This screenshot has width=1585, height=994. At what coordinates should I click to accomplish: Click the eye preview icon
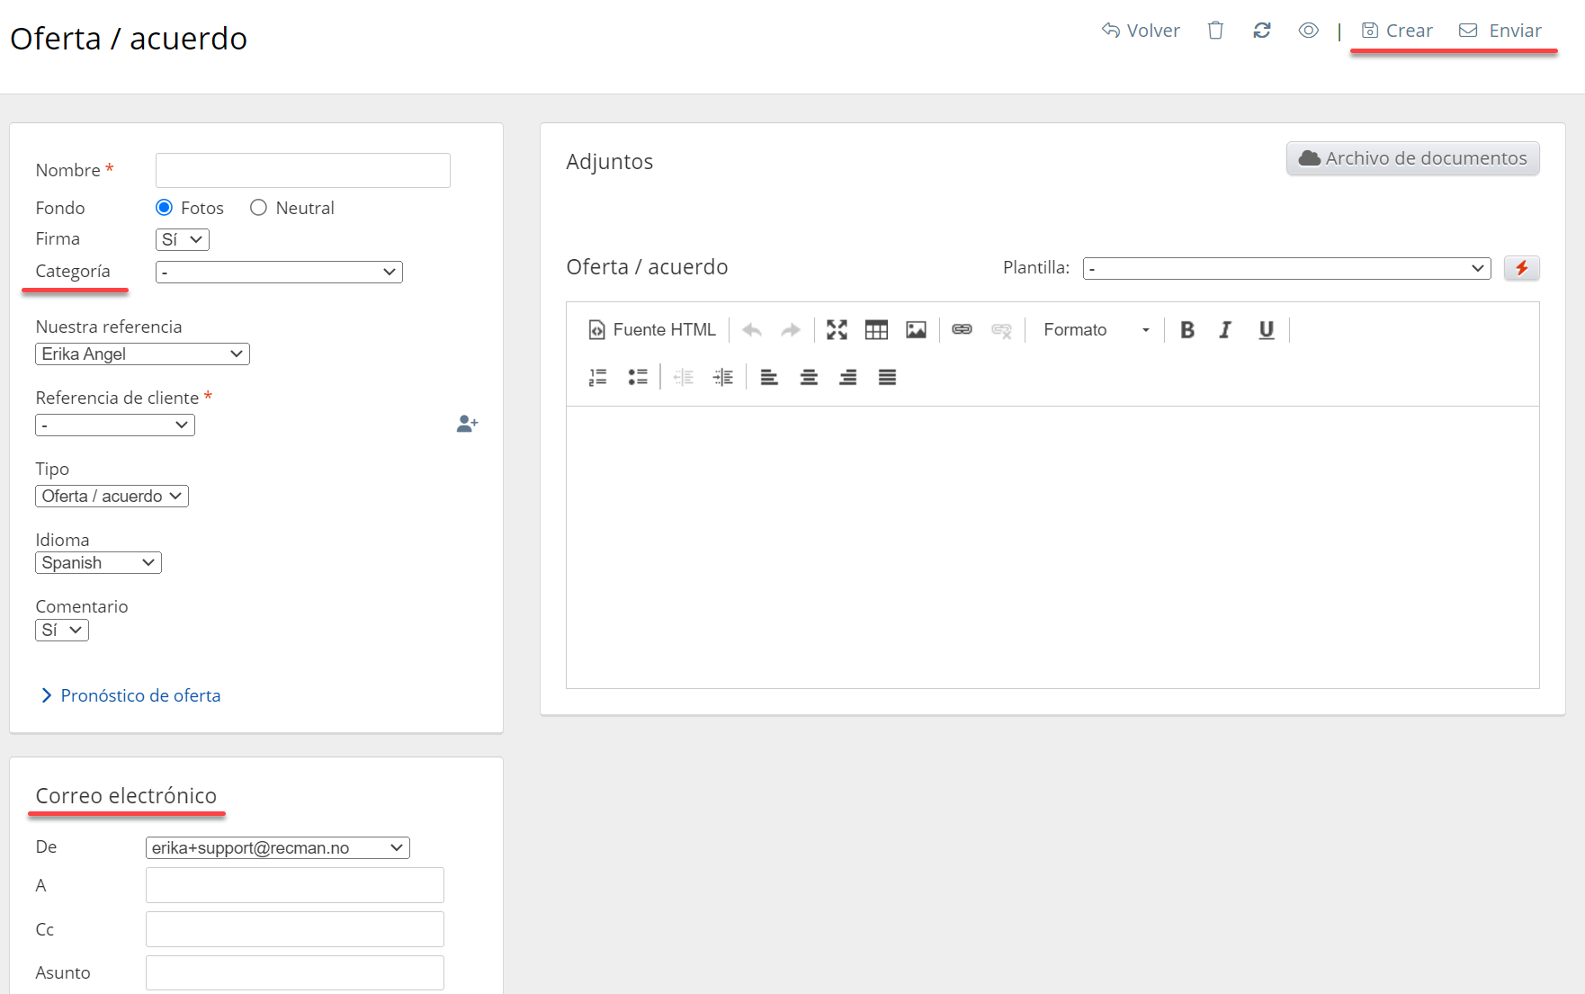[1309, 31]
